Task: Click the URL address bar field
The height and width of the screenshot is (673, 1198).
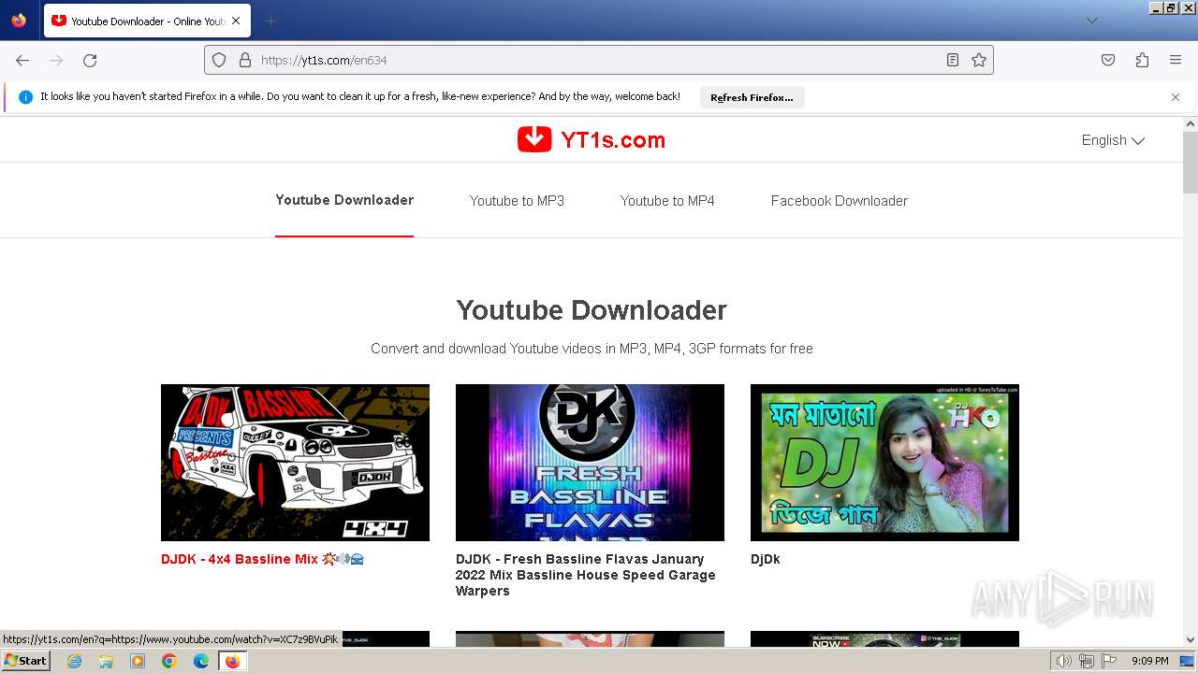Action: 599,60
